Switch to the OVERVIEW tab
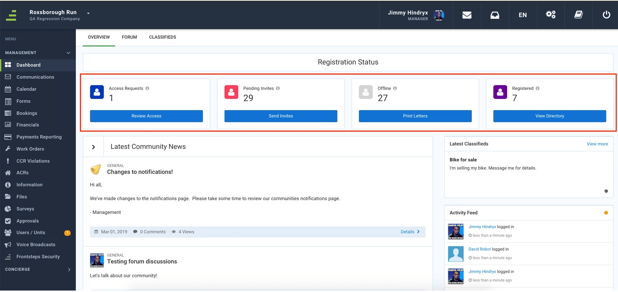Screen dimensions: 618x292 [99, 37]
